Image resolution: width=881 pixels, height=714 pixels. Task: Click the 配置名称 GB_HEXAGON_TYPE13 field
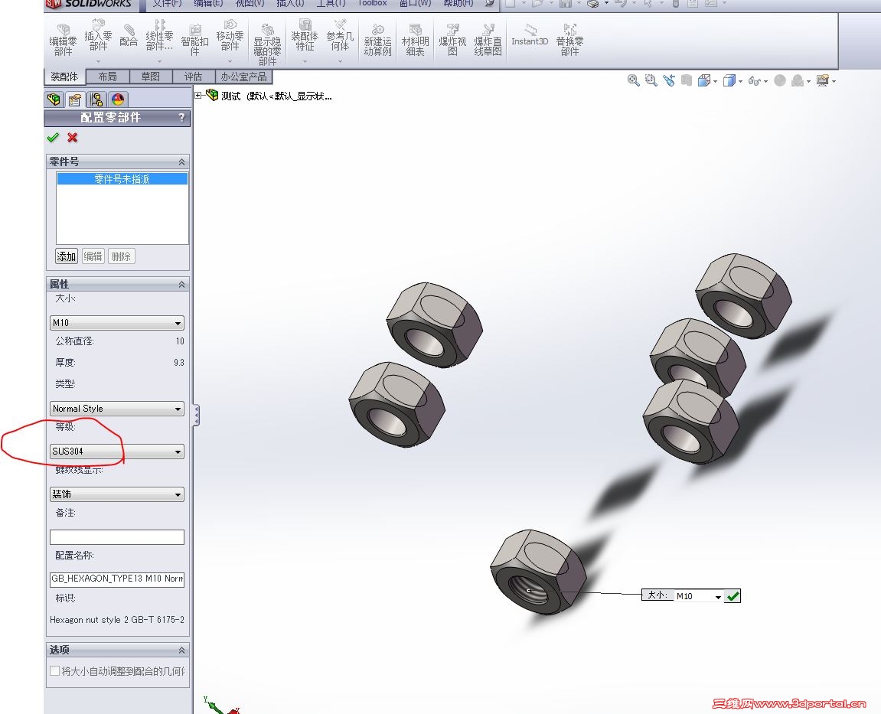[x=117, y=579]
